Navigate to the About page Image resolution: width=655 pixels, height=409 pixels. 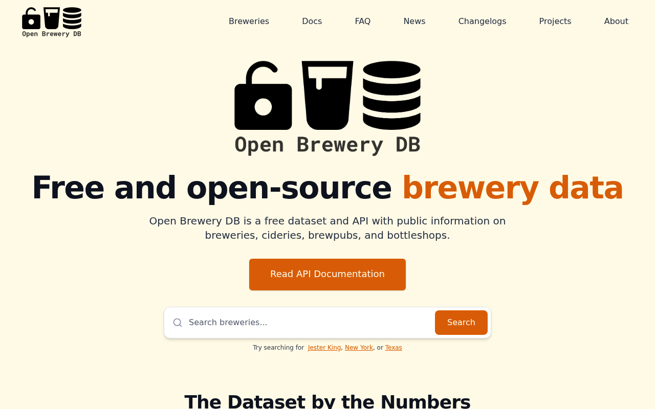point(616,21)
